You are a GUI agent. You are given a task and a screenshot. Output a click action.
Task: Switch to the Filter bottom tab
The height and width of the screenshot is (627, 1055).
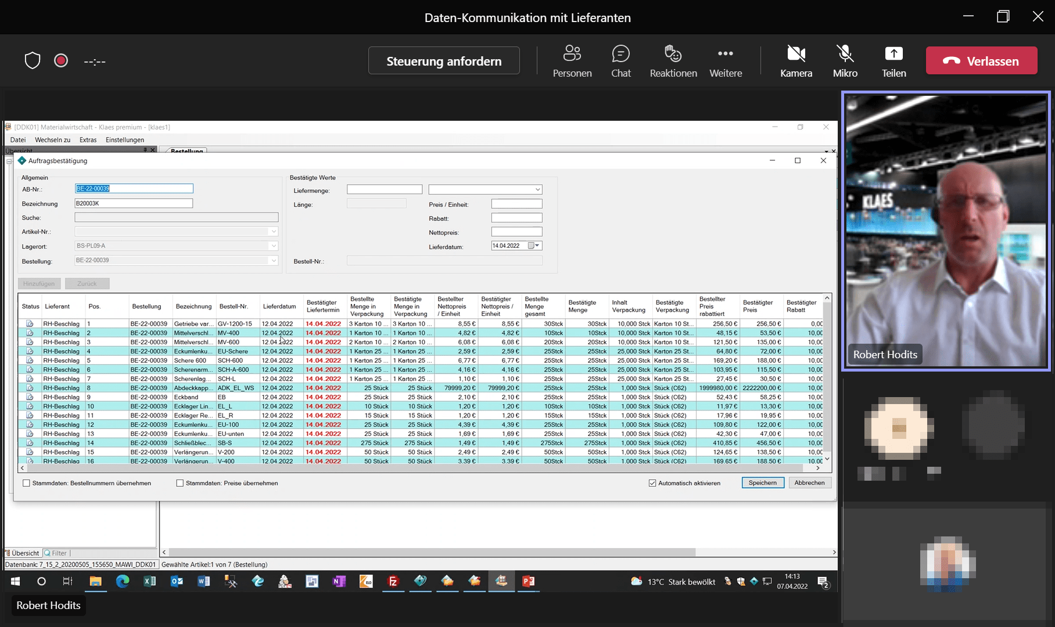click(56, 553)
